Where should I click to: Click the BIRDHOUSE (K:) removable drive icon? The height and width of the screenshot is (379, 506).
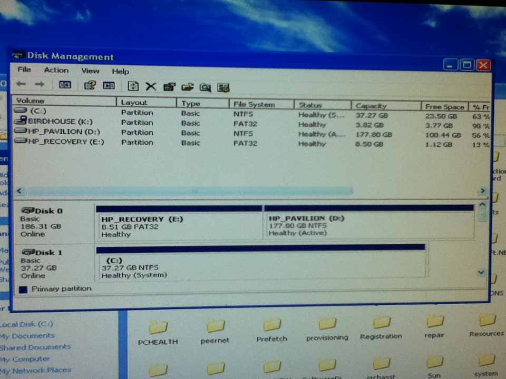pyautogui.click(x=21, y=121)
